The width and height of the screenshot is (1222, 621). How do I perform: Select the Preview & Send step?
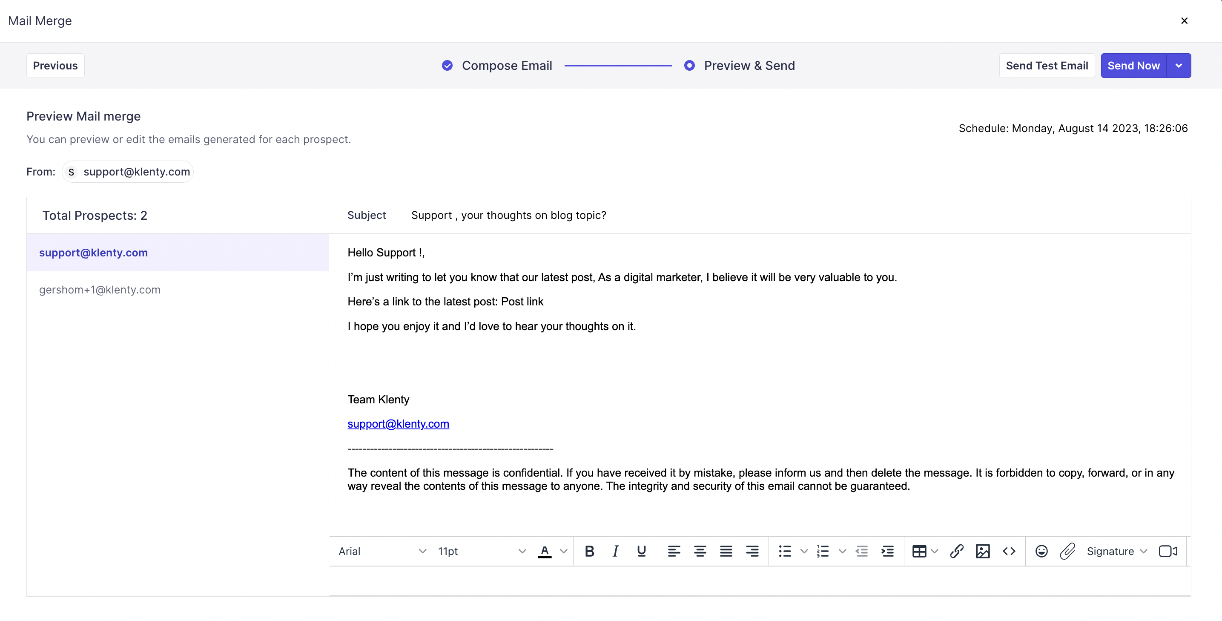749,66
